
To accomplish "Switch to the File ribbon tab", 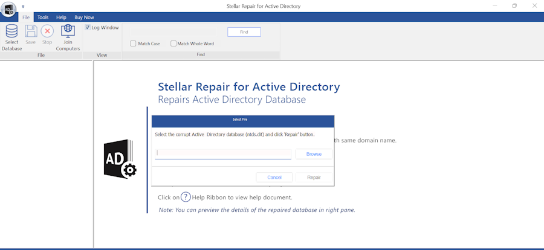I will click(26, 18).
